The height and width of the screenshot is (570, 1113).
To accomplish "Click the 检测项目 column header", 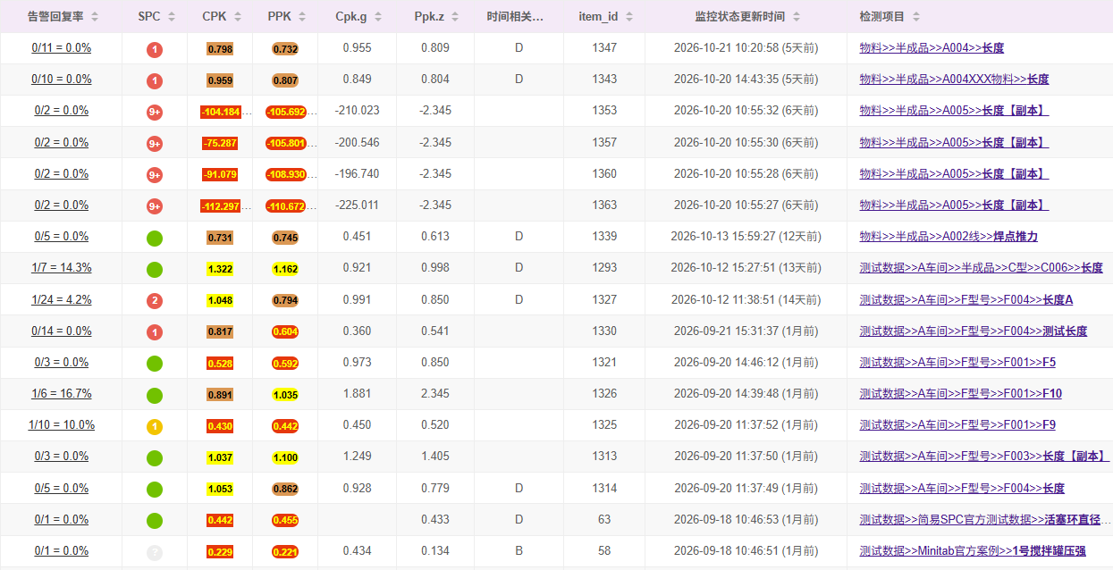I will pyautogui.click(x=881, y=16).
